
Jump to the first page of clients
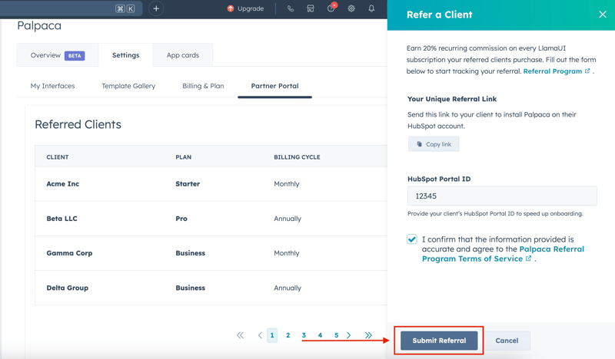[240, 335]
